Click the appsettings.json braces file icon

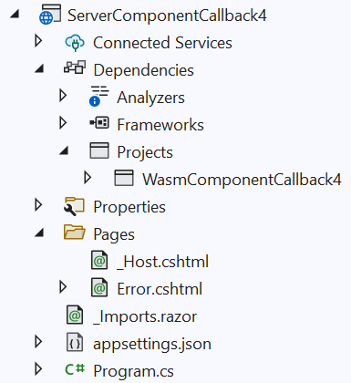75,343
